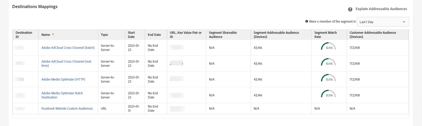Open Facebook Website Custom Audiences destination
Screen dimensions: 422x126
tap(67, 109)
